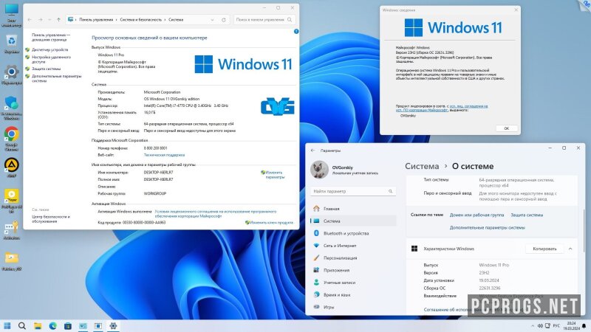This screenshot has width=591, height=332.
Task: Open Bluetooth и устройства in Settings sidebar
Action: 353,233
